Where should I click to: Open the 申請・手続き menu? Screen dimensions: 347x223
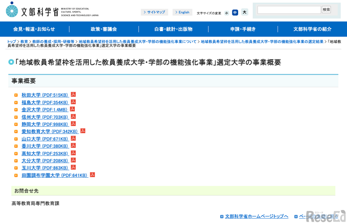point(243,29)
